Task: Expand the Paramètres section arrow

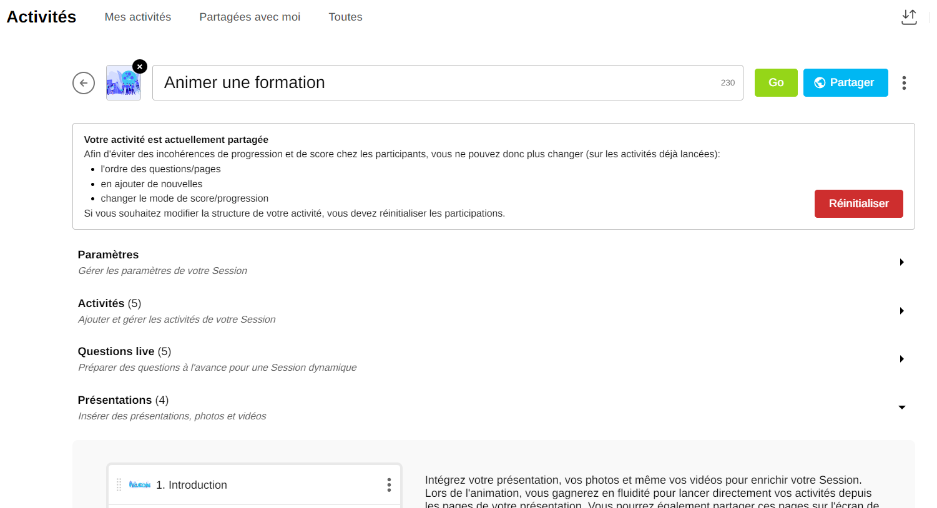Action: coord(901,262)
